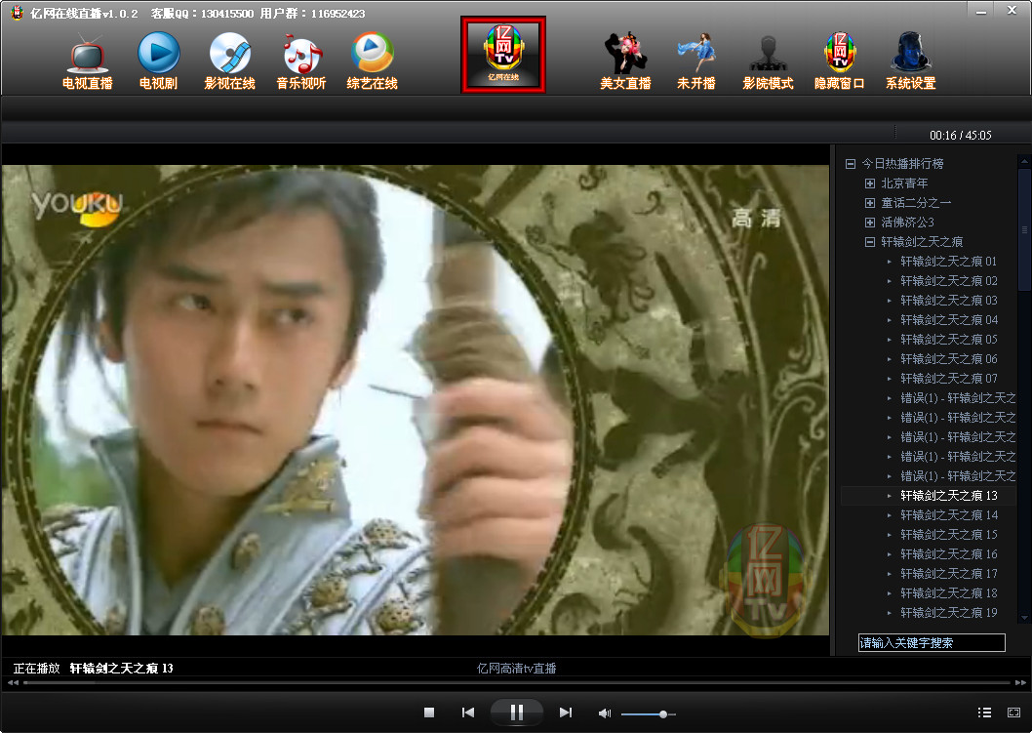Mute the volume speaker icon
Viewport: 1032px width, 733px height.
(x=604, y=713)
